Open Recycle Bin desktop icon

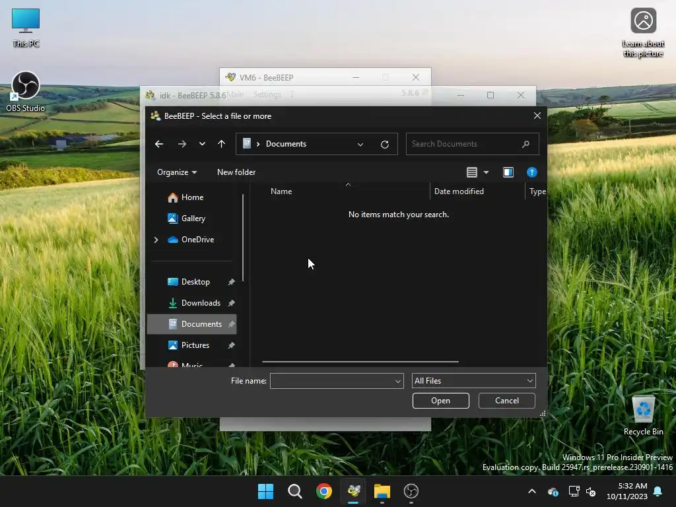(643, 416)
